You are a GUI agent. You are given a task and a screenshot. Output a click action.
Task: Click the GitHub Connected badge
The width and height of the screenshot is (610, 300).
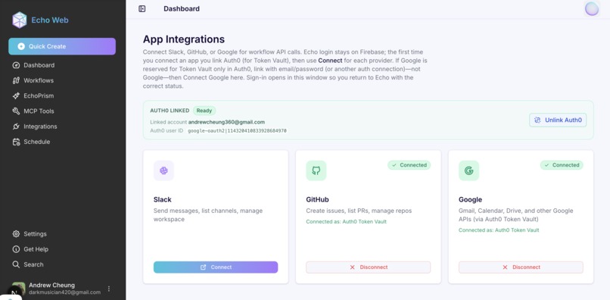(409, 165)
